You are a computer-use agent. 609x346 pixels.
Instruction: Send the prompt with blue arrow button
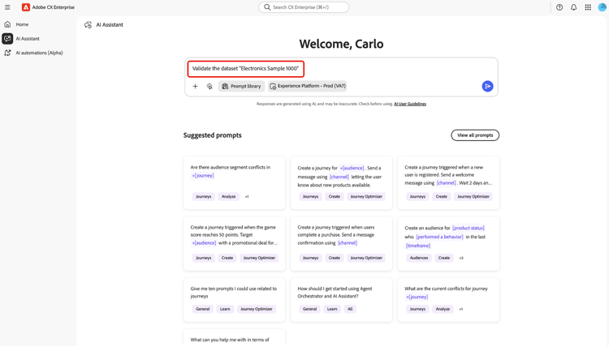pyautogui.click(x=487, y=86)
